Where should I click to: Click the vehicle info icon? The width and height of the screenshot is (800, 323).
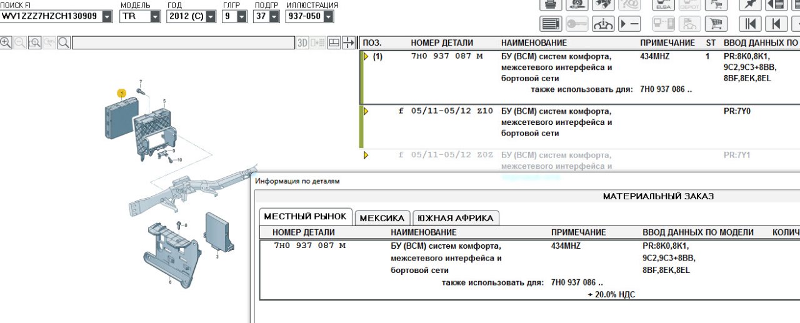tap(604, 24)
